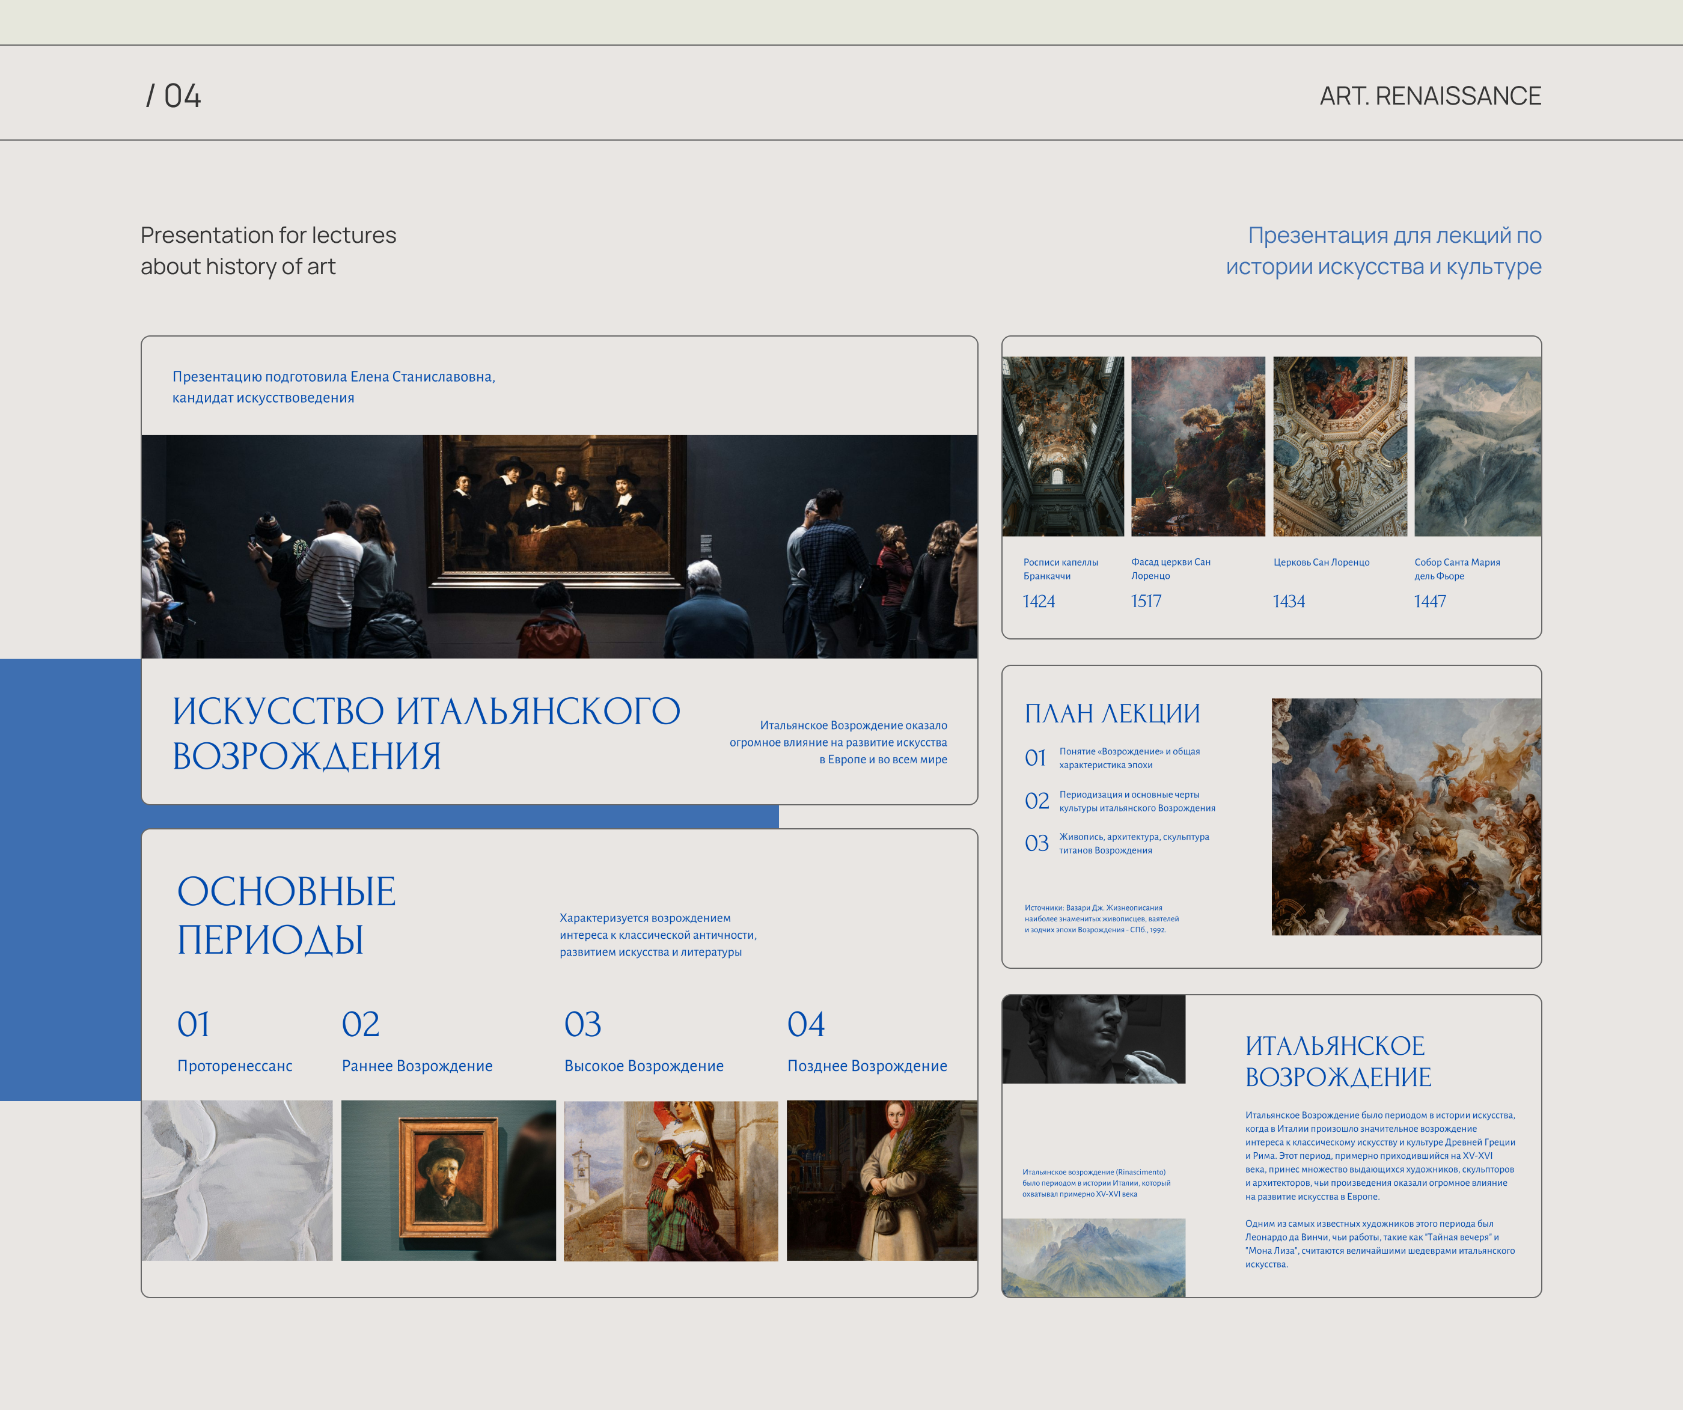Screen dimensions: 1683x1410
Task: Open the San Lorenzo facade painting thumbnail
Action: (1197, 446)
